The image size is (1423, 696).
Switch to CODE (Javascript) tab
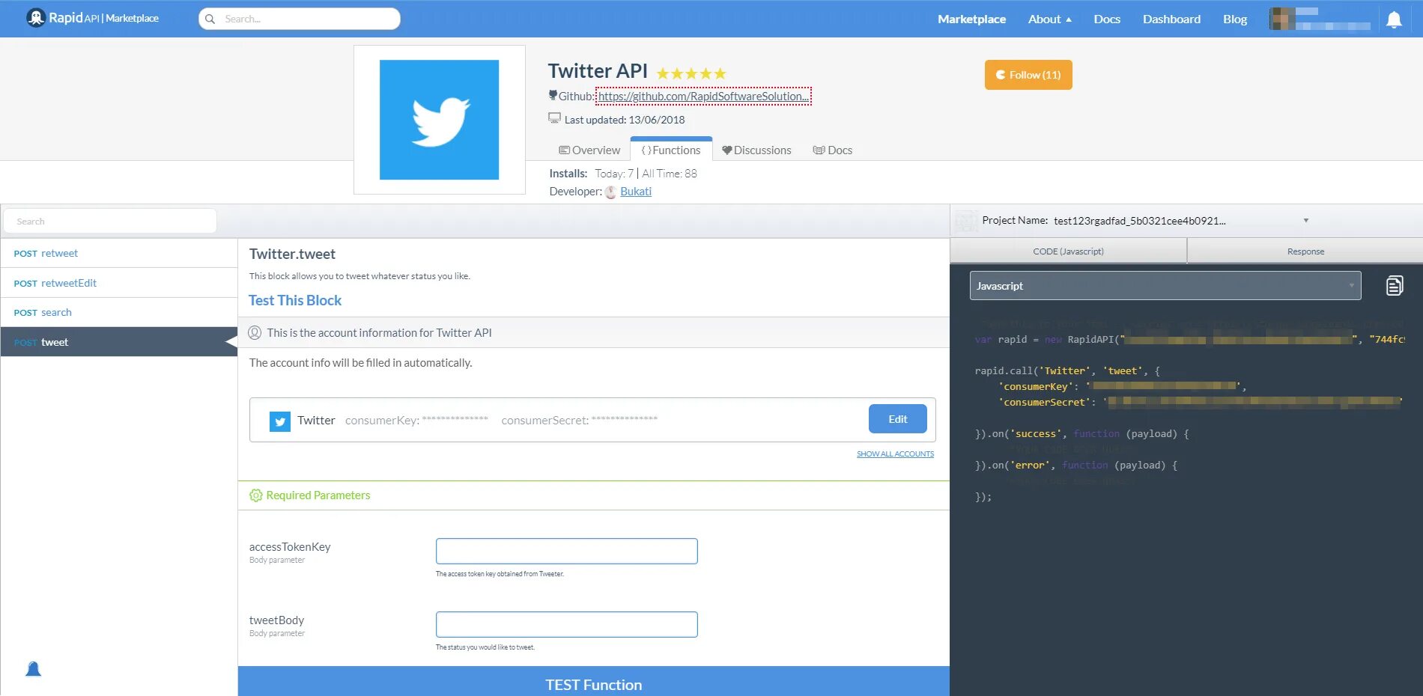pyautogui.click(x=1068, y=251)
